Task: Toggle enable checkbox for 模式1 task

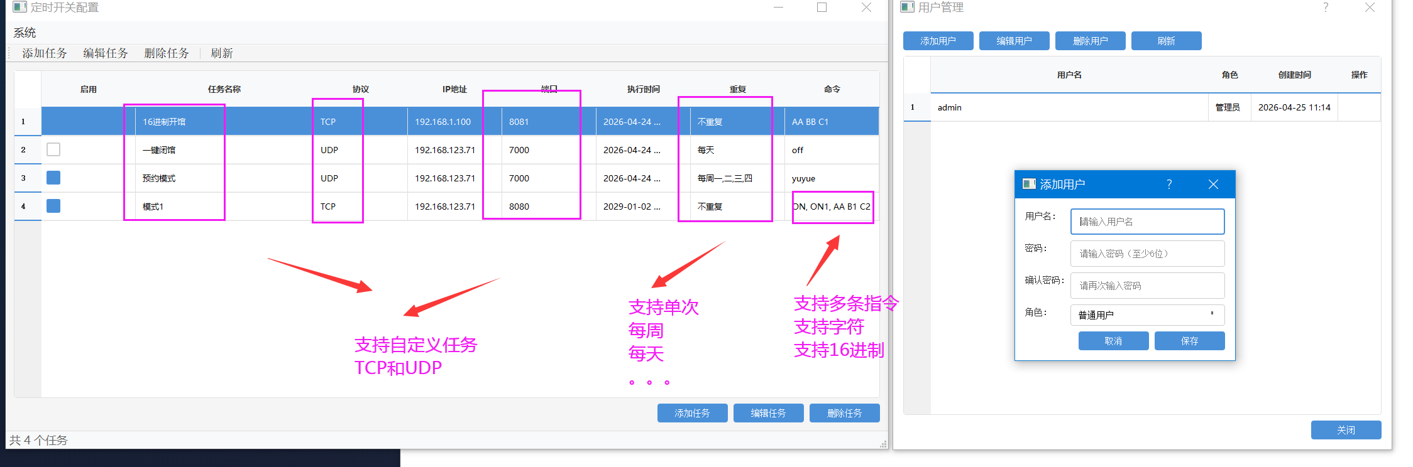Action: tap(53, 206)
